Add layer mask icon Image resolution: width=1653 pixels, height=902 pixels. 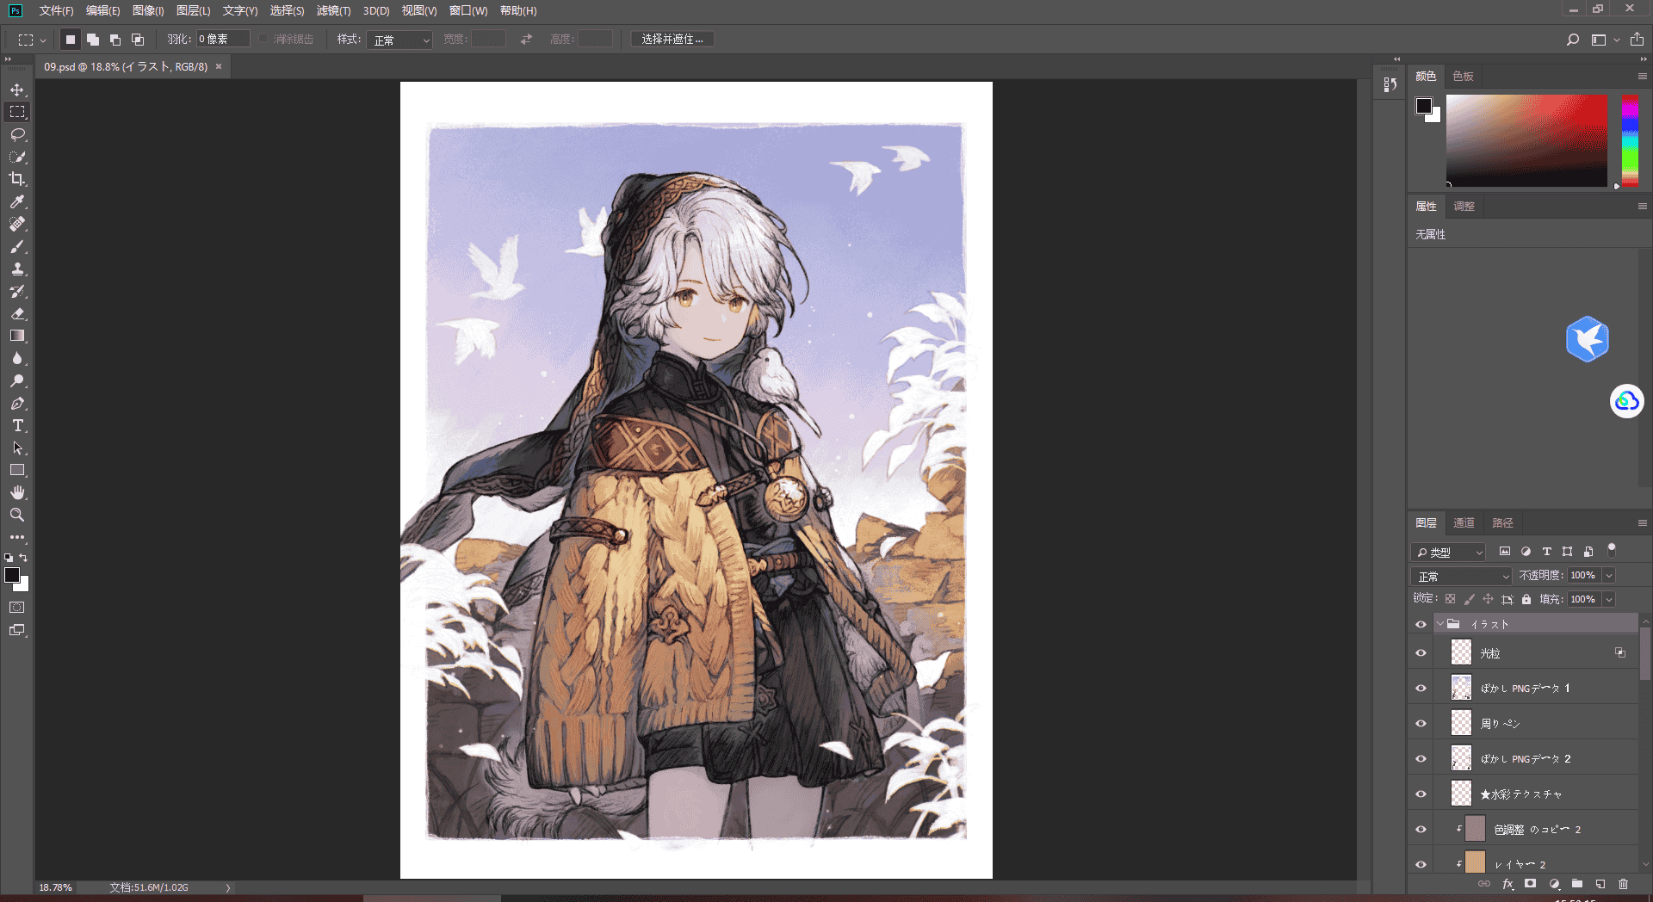pos(1530,884)
